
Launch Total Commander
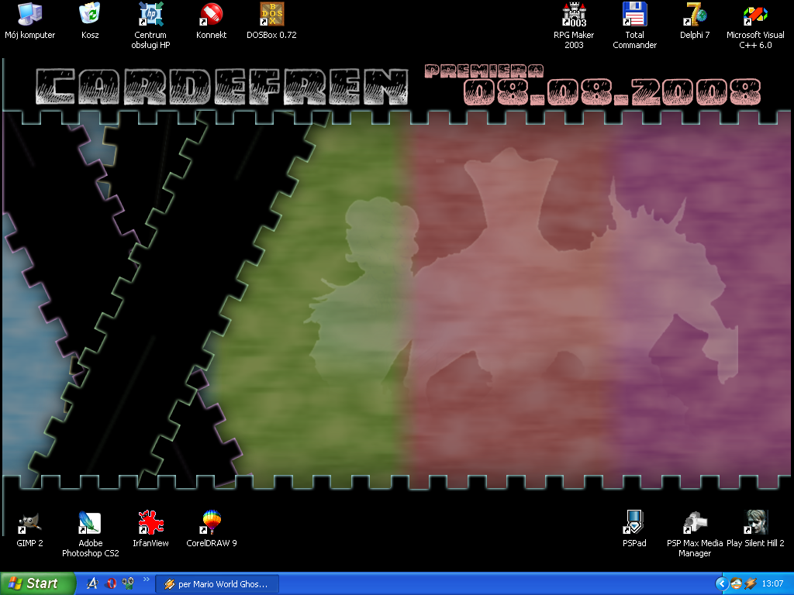[x=634, y=14]
